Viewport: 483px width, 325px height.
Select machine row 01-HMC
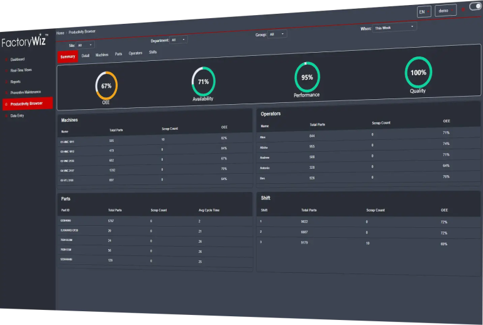(x=155, y=140)
